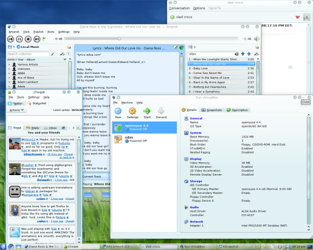Stop playback in Amarok
The height and width of the screenshot is (250, 313).
click(28, 39)
